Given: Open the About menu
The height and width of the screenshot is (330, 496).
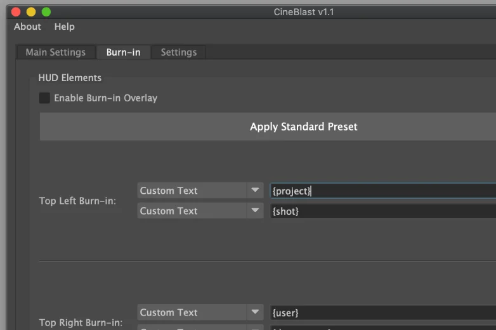Looking at the screenshot, I should [x=27, y=27].
